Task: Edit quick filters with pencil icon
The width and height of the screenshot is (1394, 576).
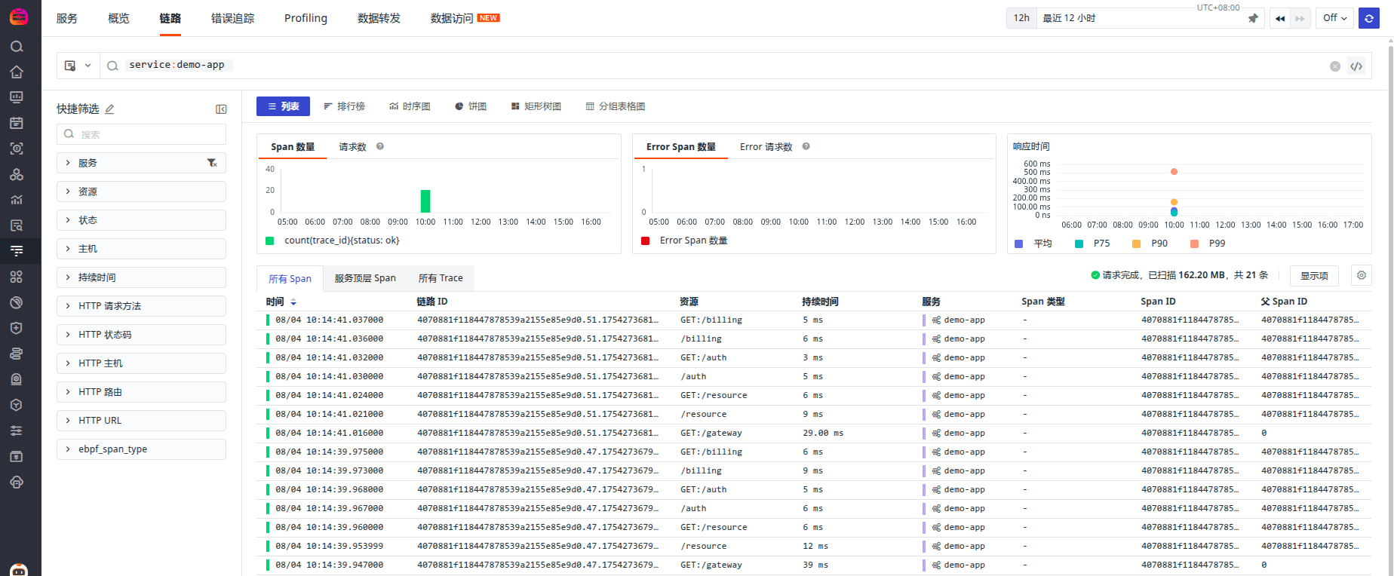Action: [x=109, y=109]
